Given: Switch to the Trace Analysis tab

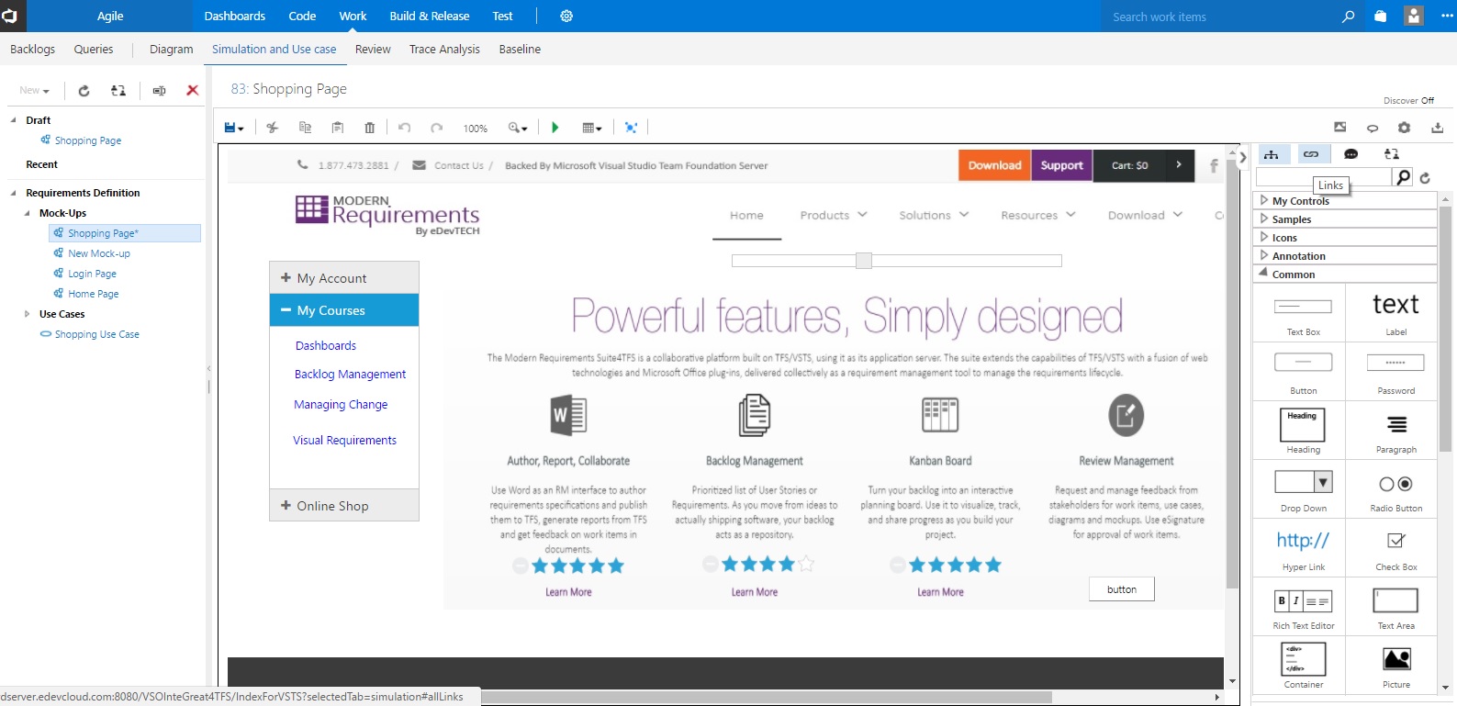Looking at the screenshot, I should pos(444,50).
